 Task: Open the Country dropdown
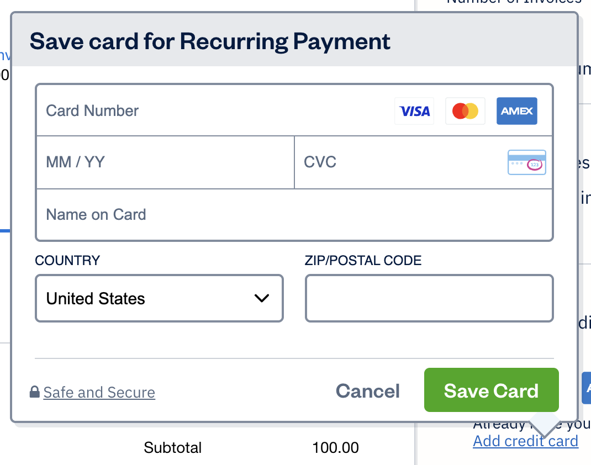[159, 298]
